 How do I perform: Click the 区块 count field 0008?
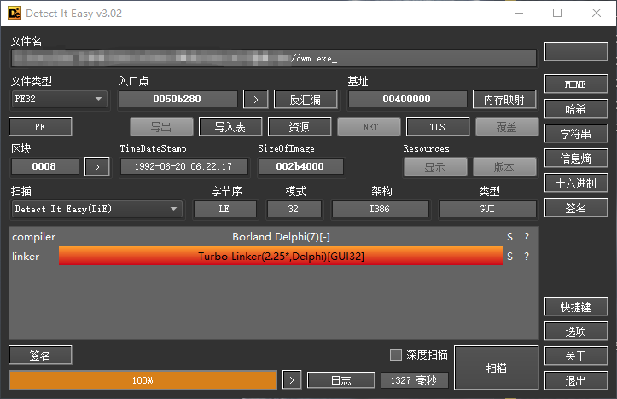[45, 166]
